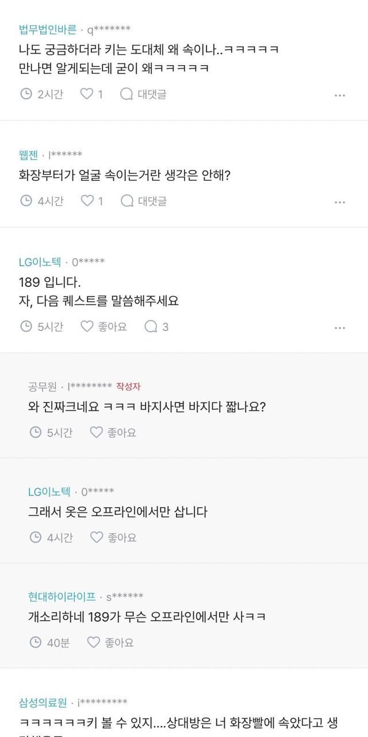
Task: Open more options for 법무법인바른 comment
Action: [x=340, y=95]
